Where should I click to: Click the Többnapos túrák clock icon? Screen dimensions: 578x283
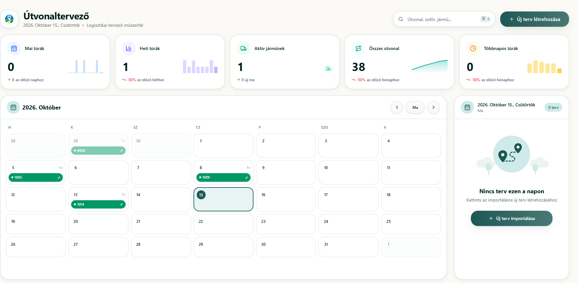(473, 48)
